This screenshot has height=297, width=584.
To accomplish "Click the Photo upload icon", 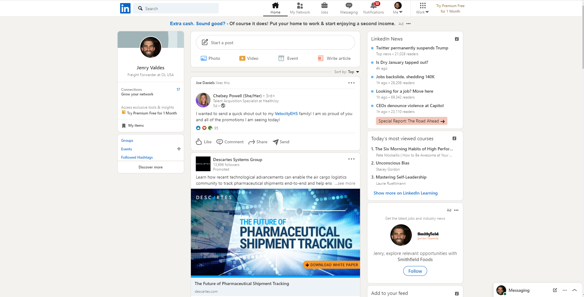I will tap(204, 58).
